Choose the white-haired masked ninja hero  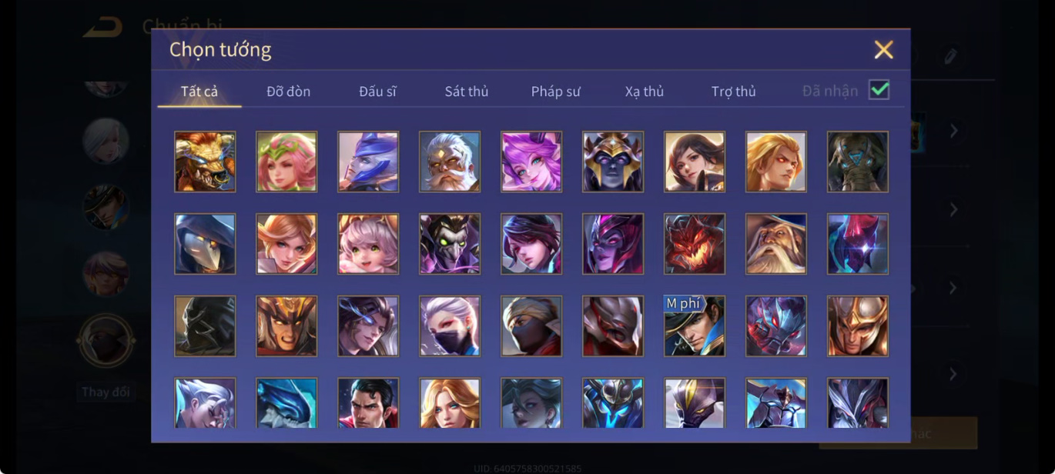(450, 326)
